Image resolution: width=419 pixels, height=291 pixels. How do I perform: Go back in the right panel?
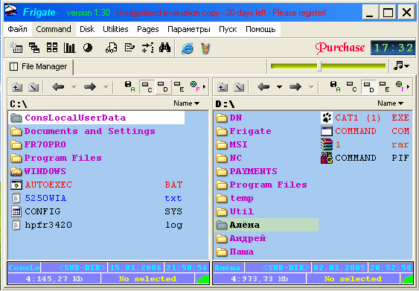263,87
